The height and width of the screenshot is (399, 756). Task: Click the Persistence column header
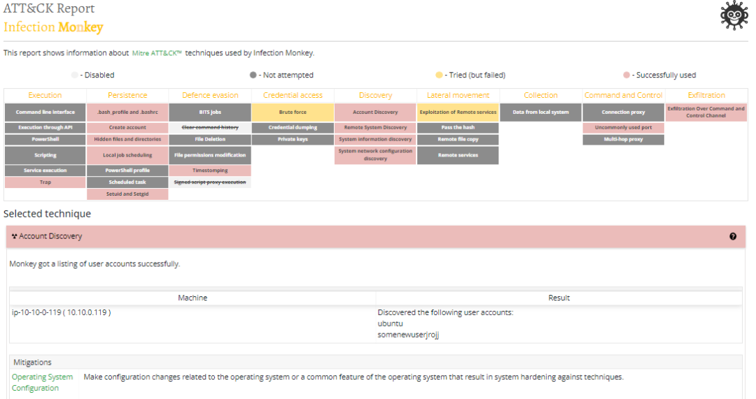click(x=127, y=95)
